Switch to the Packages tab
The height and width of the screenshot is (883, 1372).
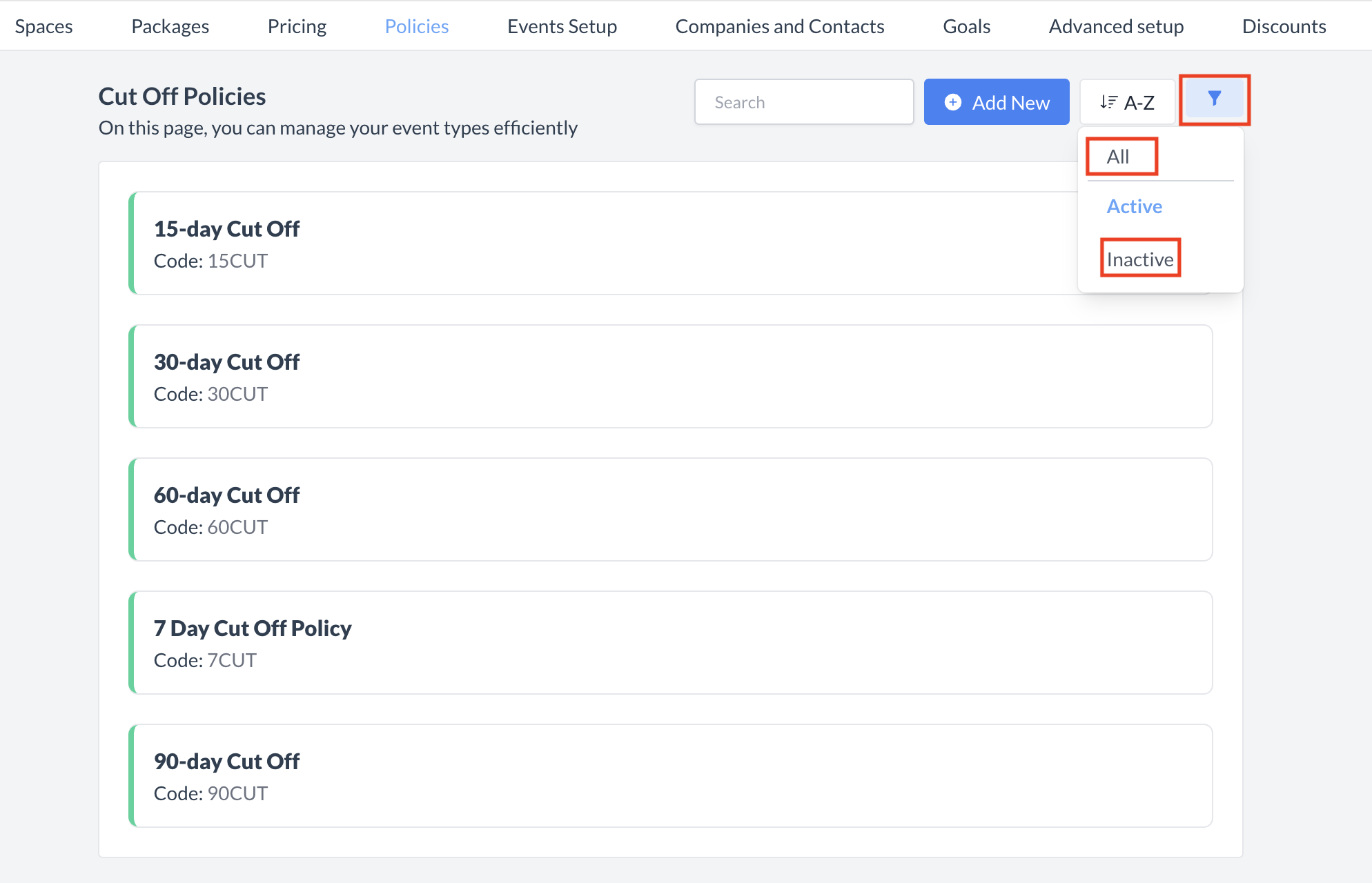click(170, 26)
